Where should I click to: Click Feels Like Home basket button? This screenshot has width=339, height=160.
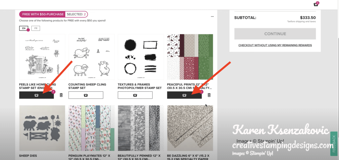[36, 95]
